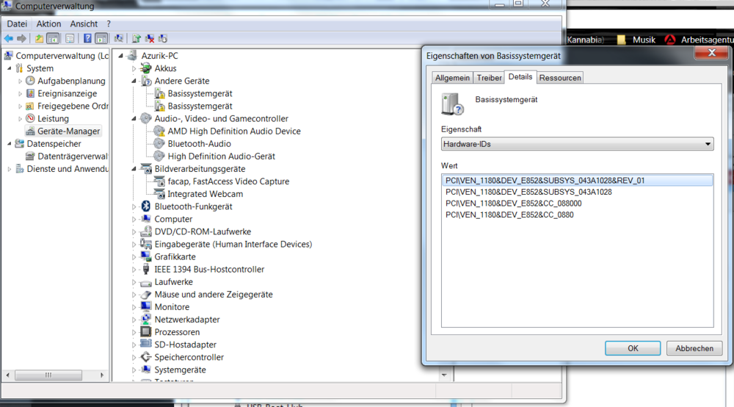Click the OK button
Viewport: 734px width, 407px height.
(633, 348)
